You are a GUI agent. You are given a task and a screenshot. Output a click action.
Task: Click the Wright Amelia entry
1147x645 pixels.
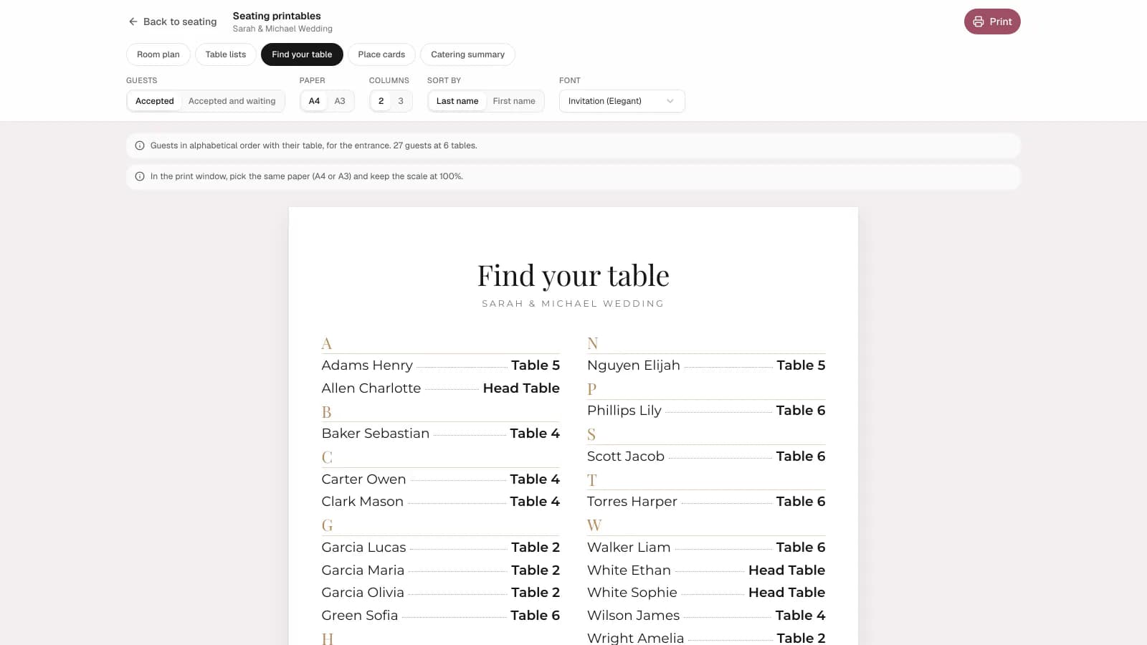click(706, 638)
